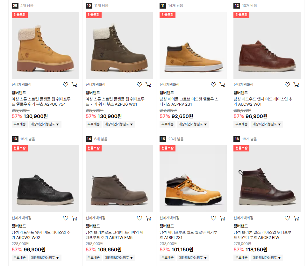This screenshot has width=307, height=266.
Task: Expand 매장픽업가능점포 dropdown for item 14
Action: tap(119, 258)
